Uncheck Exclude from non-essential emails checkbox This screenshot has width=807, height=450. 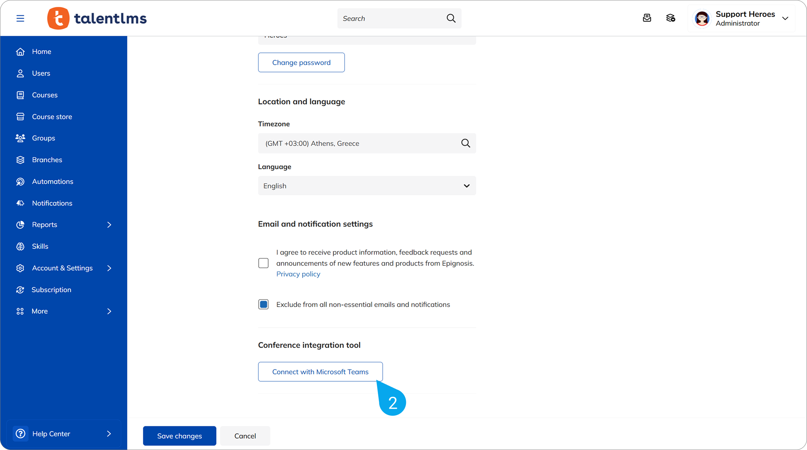point(263,304)
